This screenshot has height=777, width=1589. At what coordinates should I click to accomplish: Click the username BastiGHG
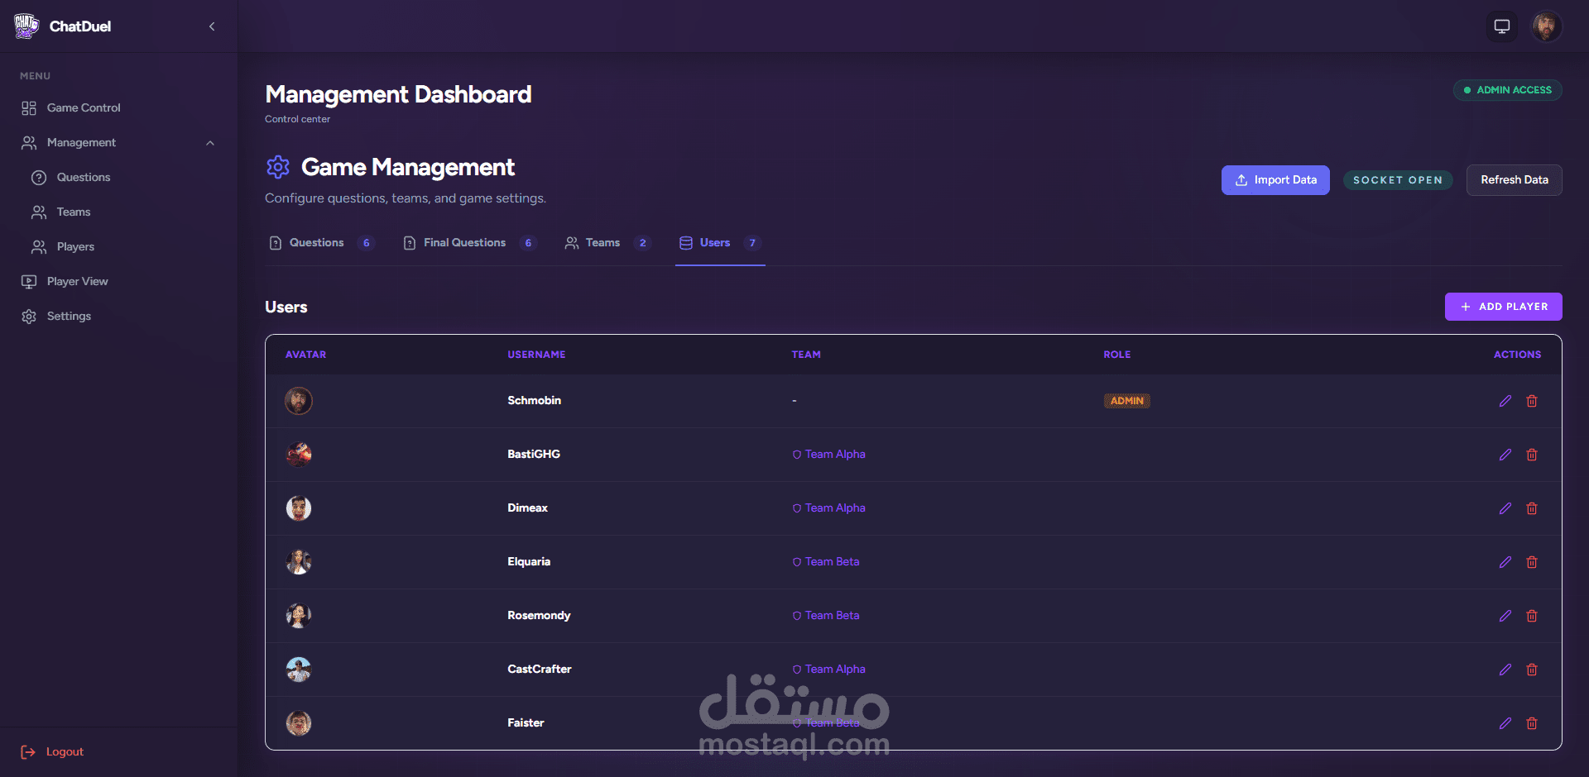tap(534, 455)
